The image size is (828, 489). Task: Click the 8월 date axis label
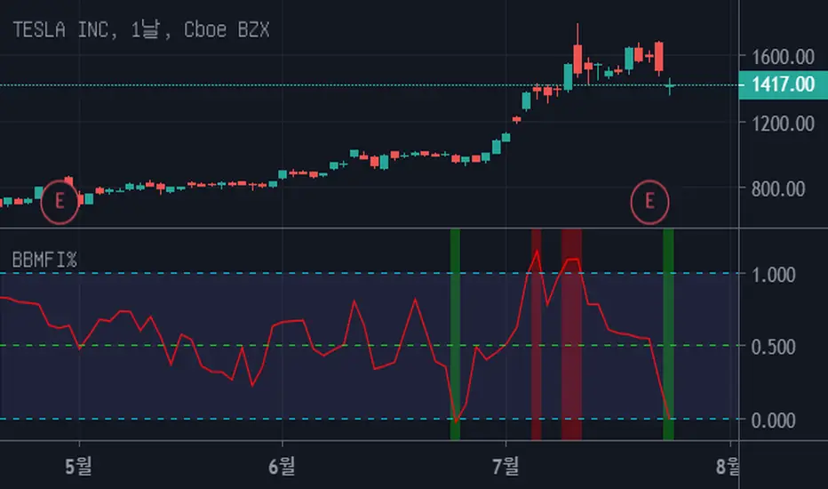(x=728, y=466)
